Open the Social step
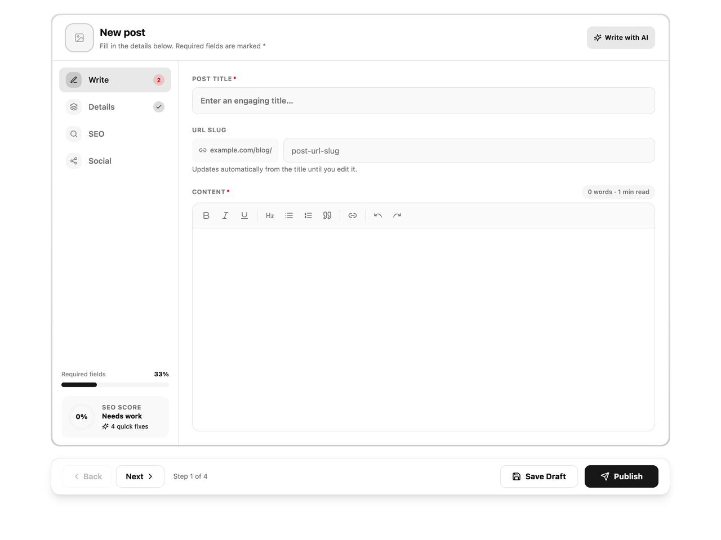Image resolution: width=721 pixels, height=540 pixels. click(115, 161)
